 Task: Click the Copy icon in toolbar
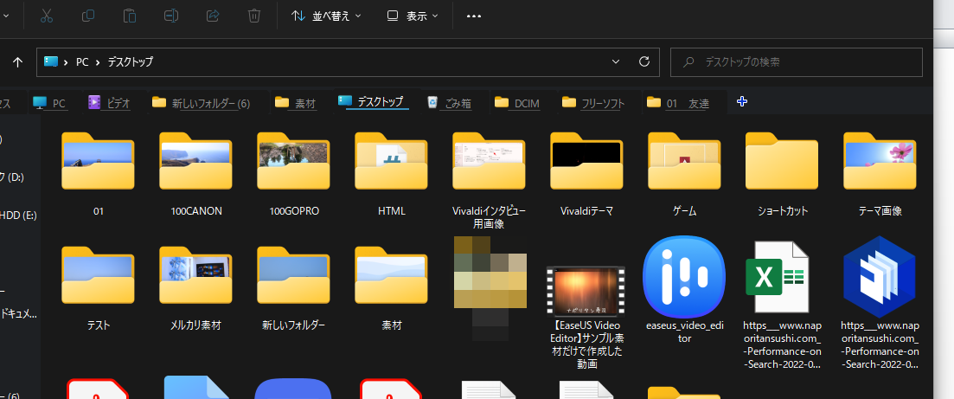[x=88, y=16]
